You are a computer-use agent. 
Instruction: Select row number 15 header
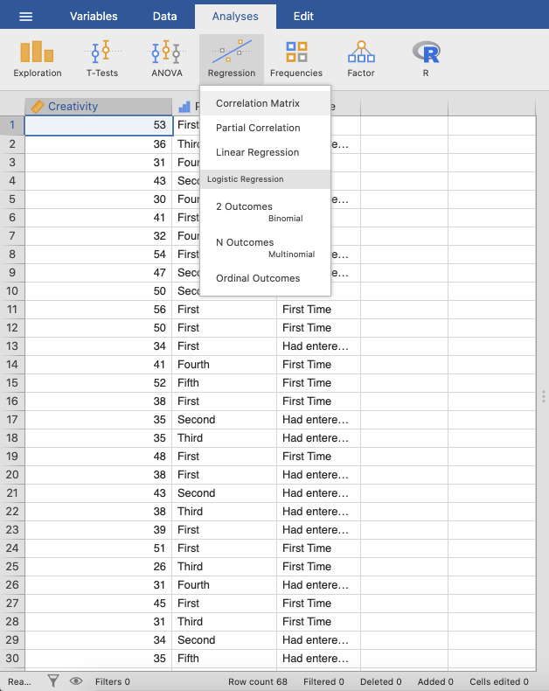(x=12, y=382)
